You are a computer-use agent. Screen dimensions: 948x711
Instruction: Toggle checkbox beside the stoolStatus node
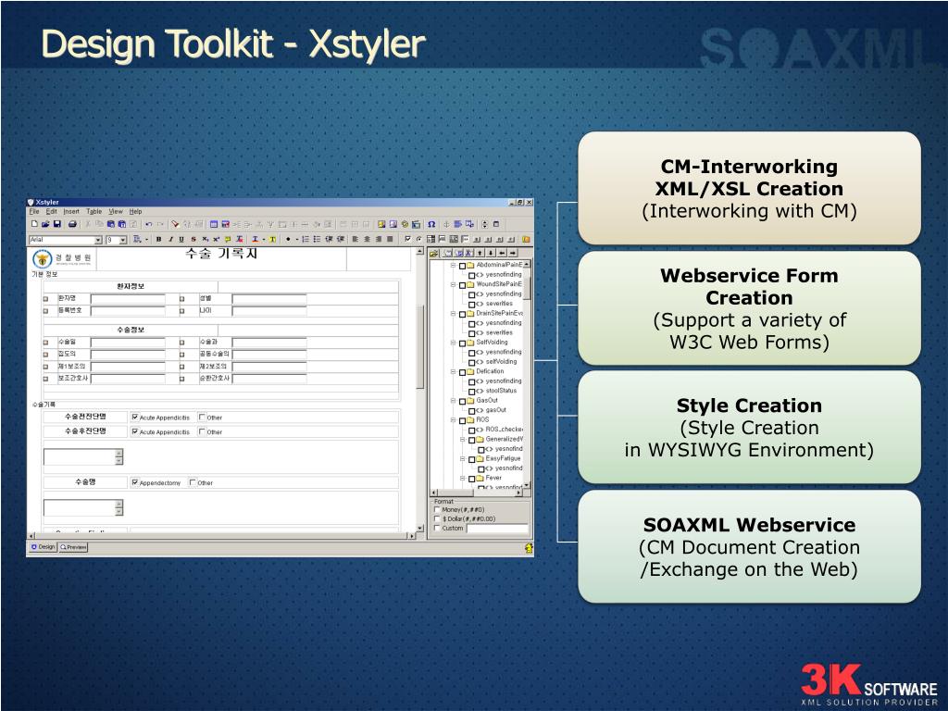click(471, 392)
